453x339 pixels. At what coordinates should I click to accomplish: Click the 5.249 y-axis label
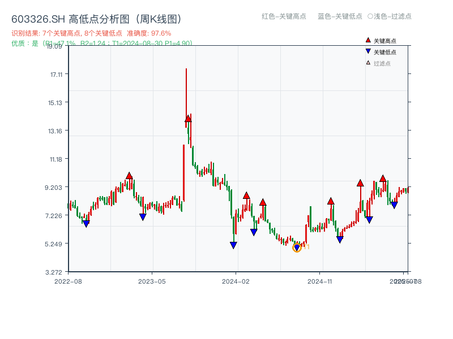coord(53,244)
